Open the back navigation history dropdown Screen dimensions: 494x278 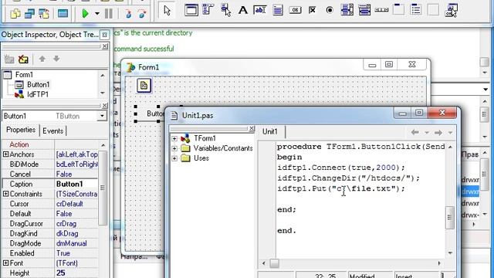427,133
